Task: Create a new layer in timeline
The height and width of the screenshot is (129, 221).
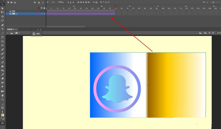Action: pos(8,3)
